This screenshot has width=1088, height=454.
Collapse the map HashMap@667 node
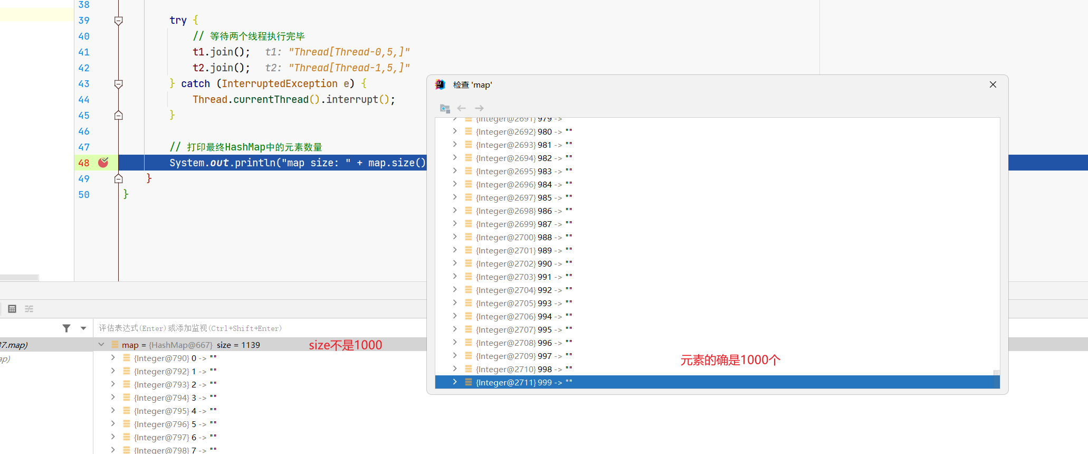coord(101,345)
